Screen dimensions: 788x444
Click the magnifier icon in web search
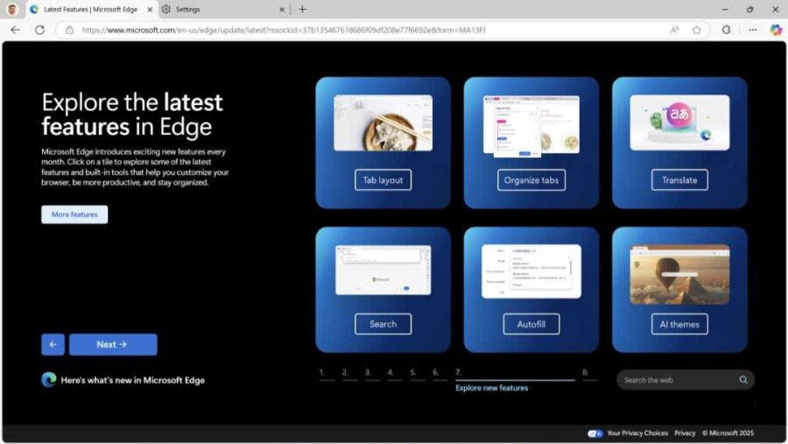pos(743,380)
